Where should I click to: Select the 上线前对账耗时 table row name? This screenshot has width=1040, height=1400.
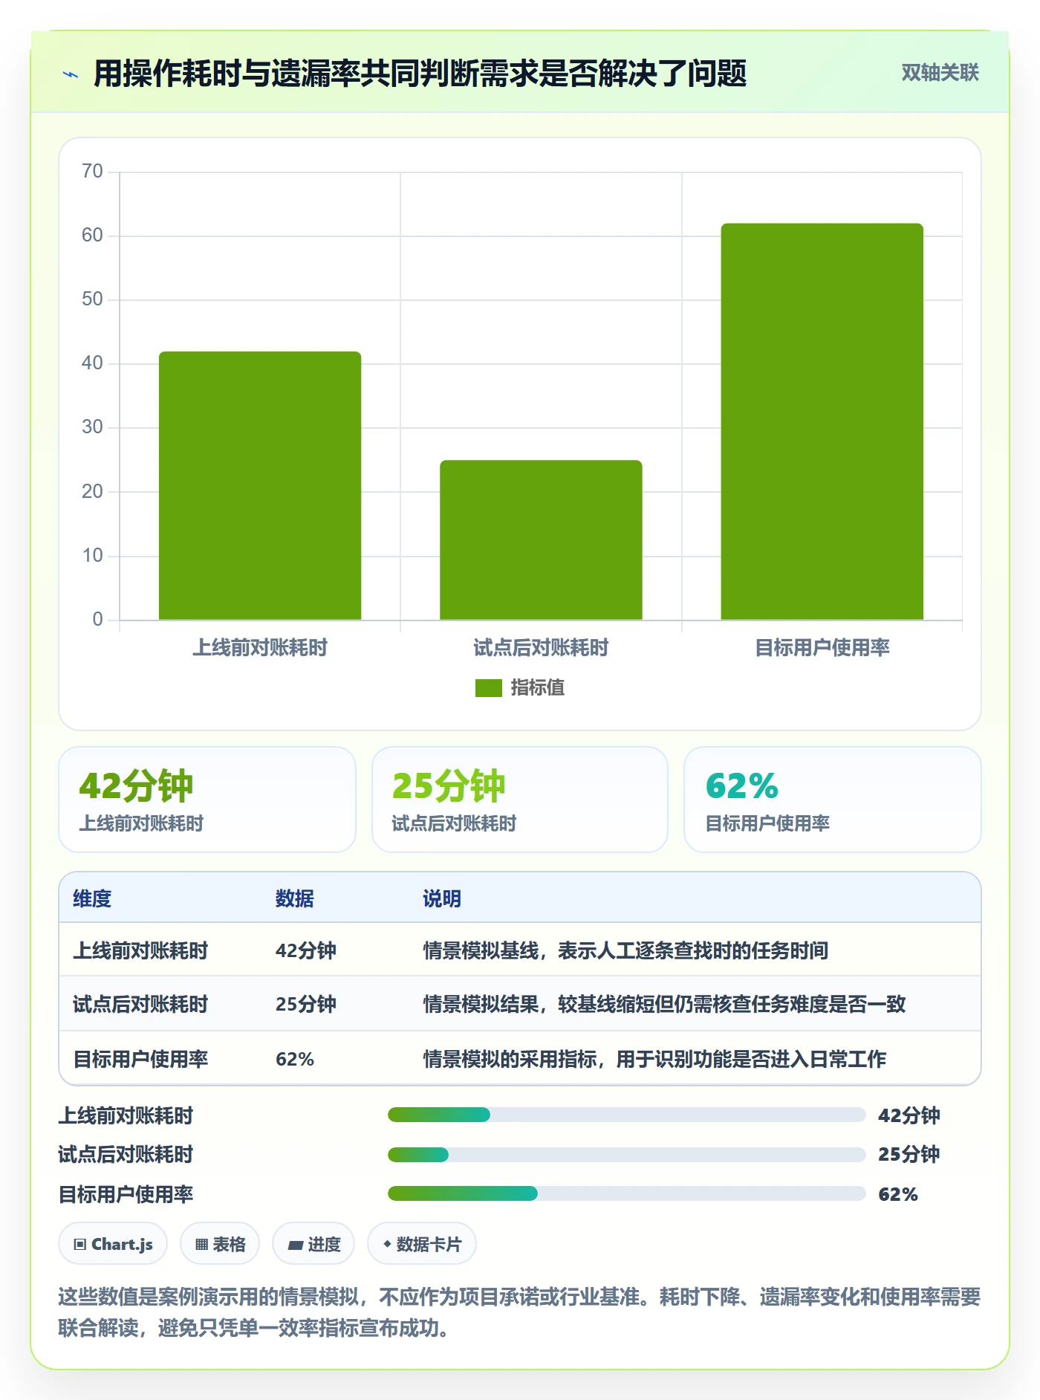tap(140, 950)
